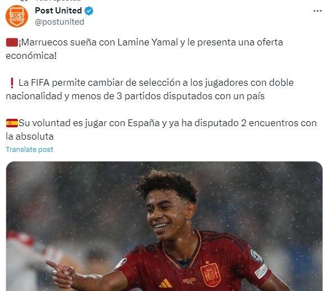
Task: Click the repost icon above the avatar
Action: click(25, 1)
